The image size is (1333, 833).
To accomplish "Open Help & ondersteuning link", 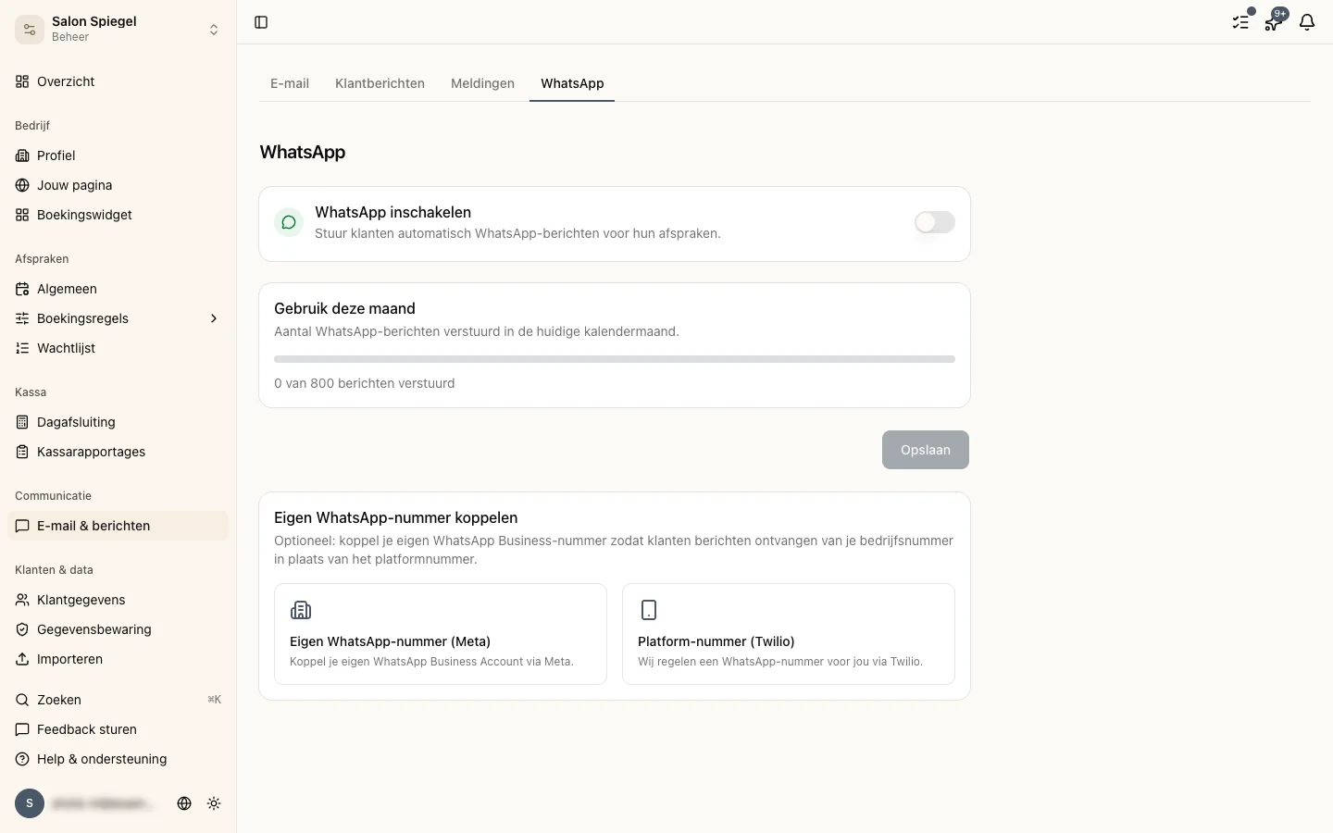I will pos(118,759).
